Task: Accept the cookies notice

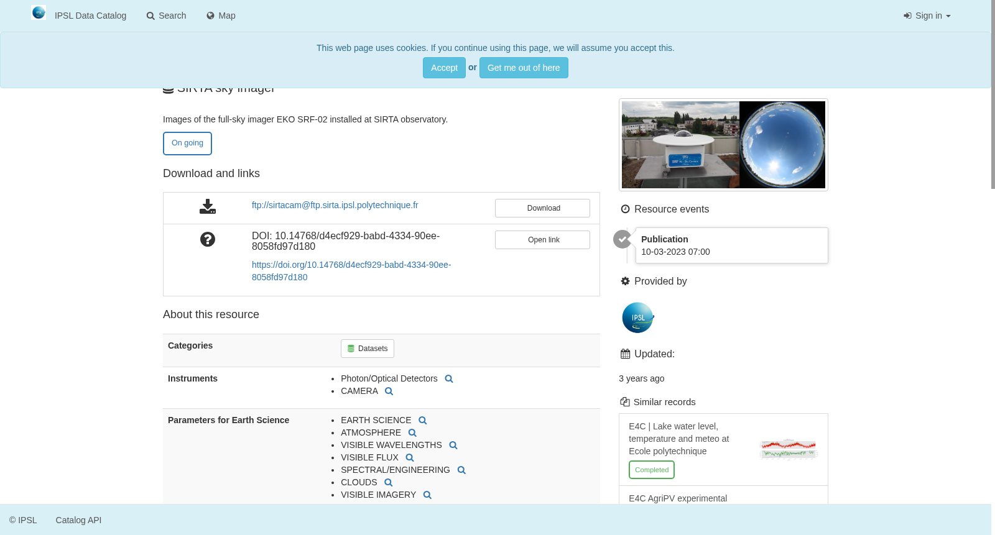Action: click(x=444, y=68)
